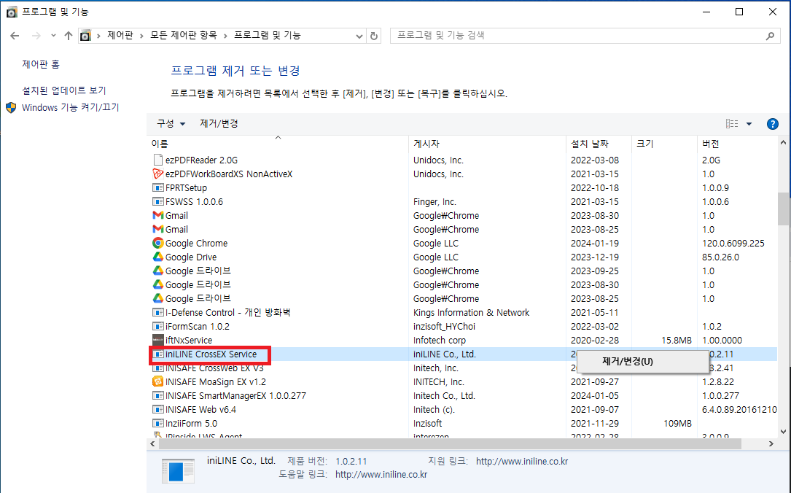
Task: Click the FSWSS 1.0.0.6 program icon
Action: (x=158, y=201)
